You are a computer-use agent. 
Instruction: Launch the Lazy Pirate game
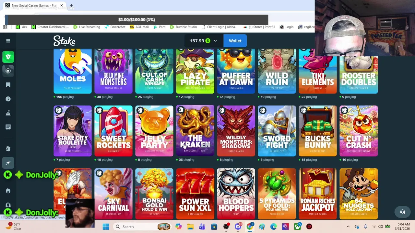195,71
